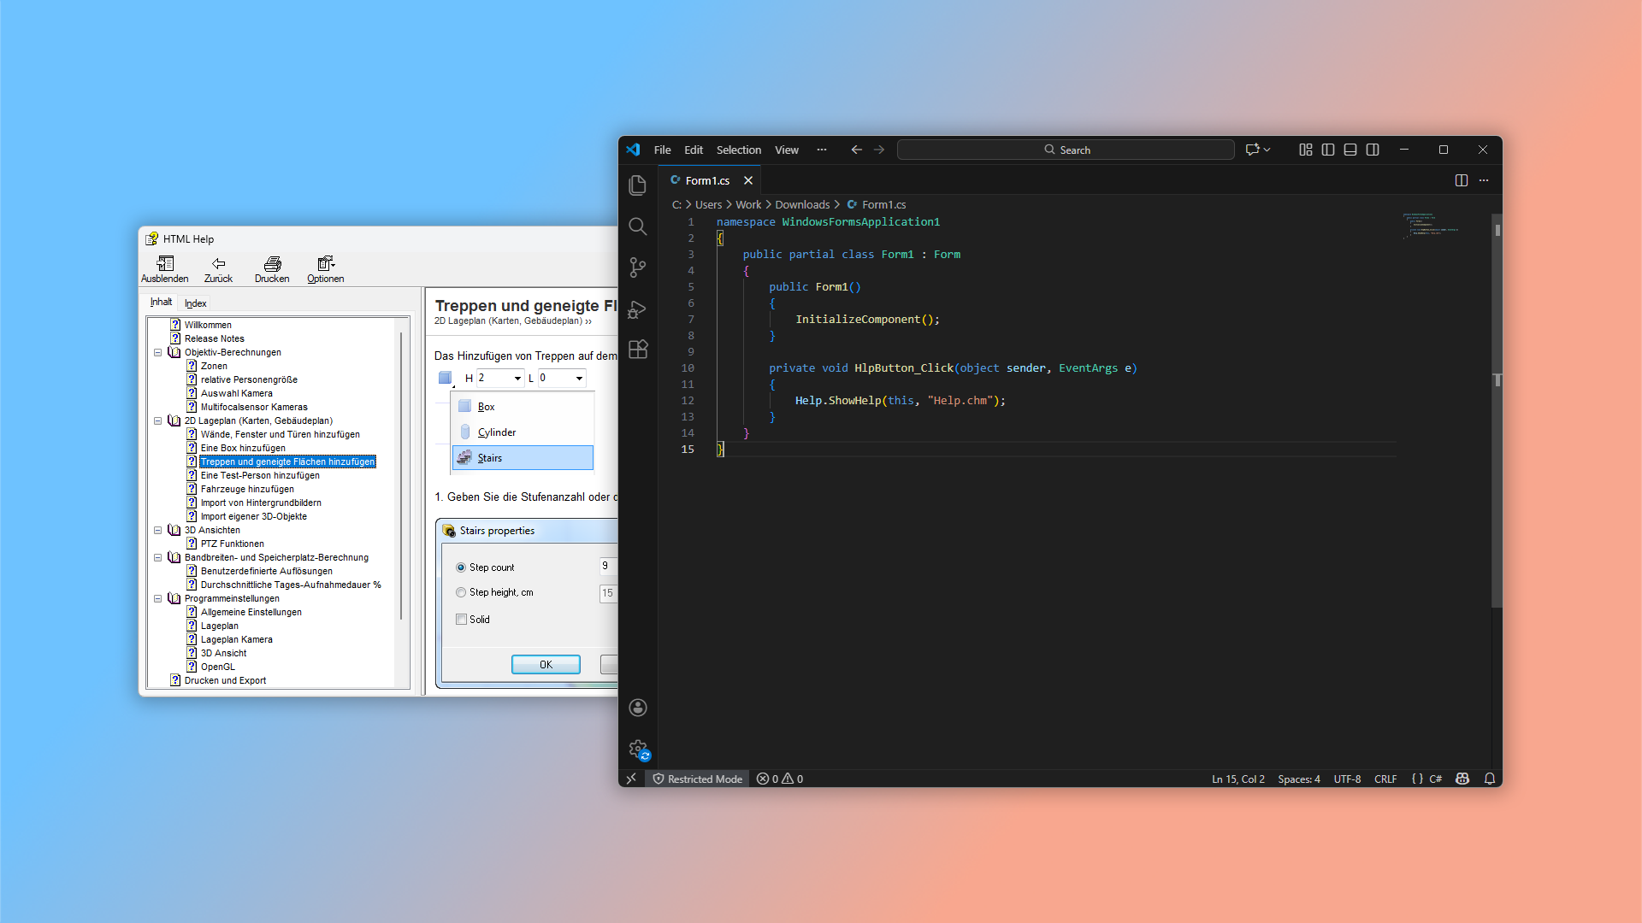Open the notifications bell in status bar
Image resolution: width=1642 pixels, height=923 pixels.
click(x=1490, y=779)
